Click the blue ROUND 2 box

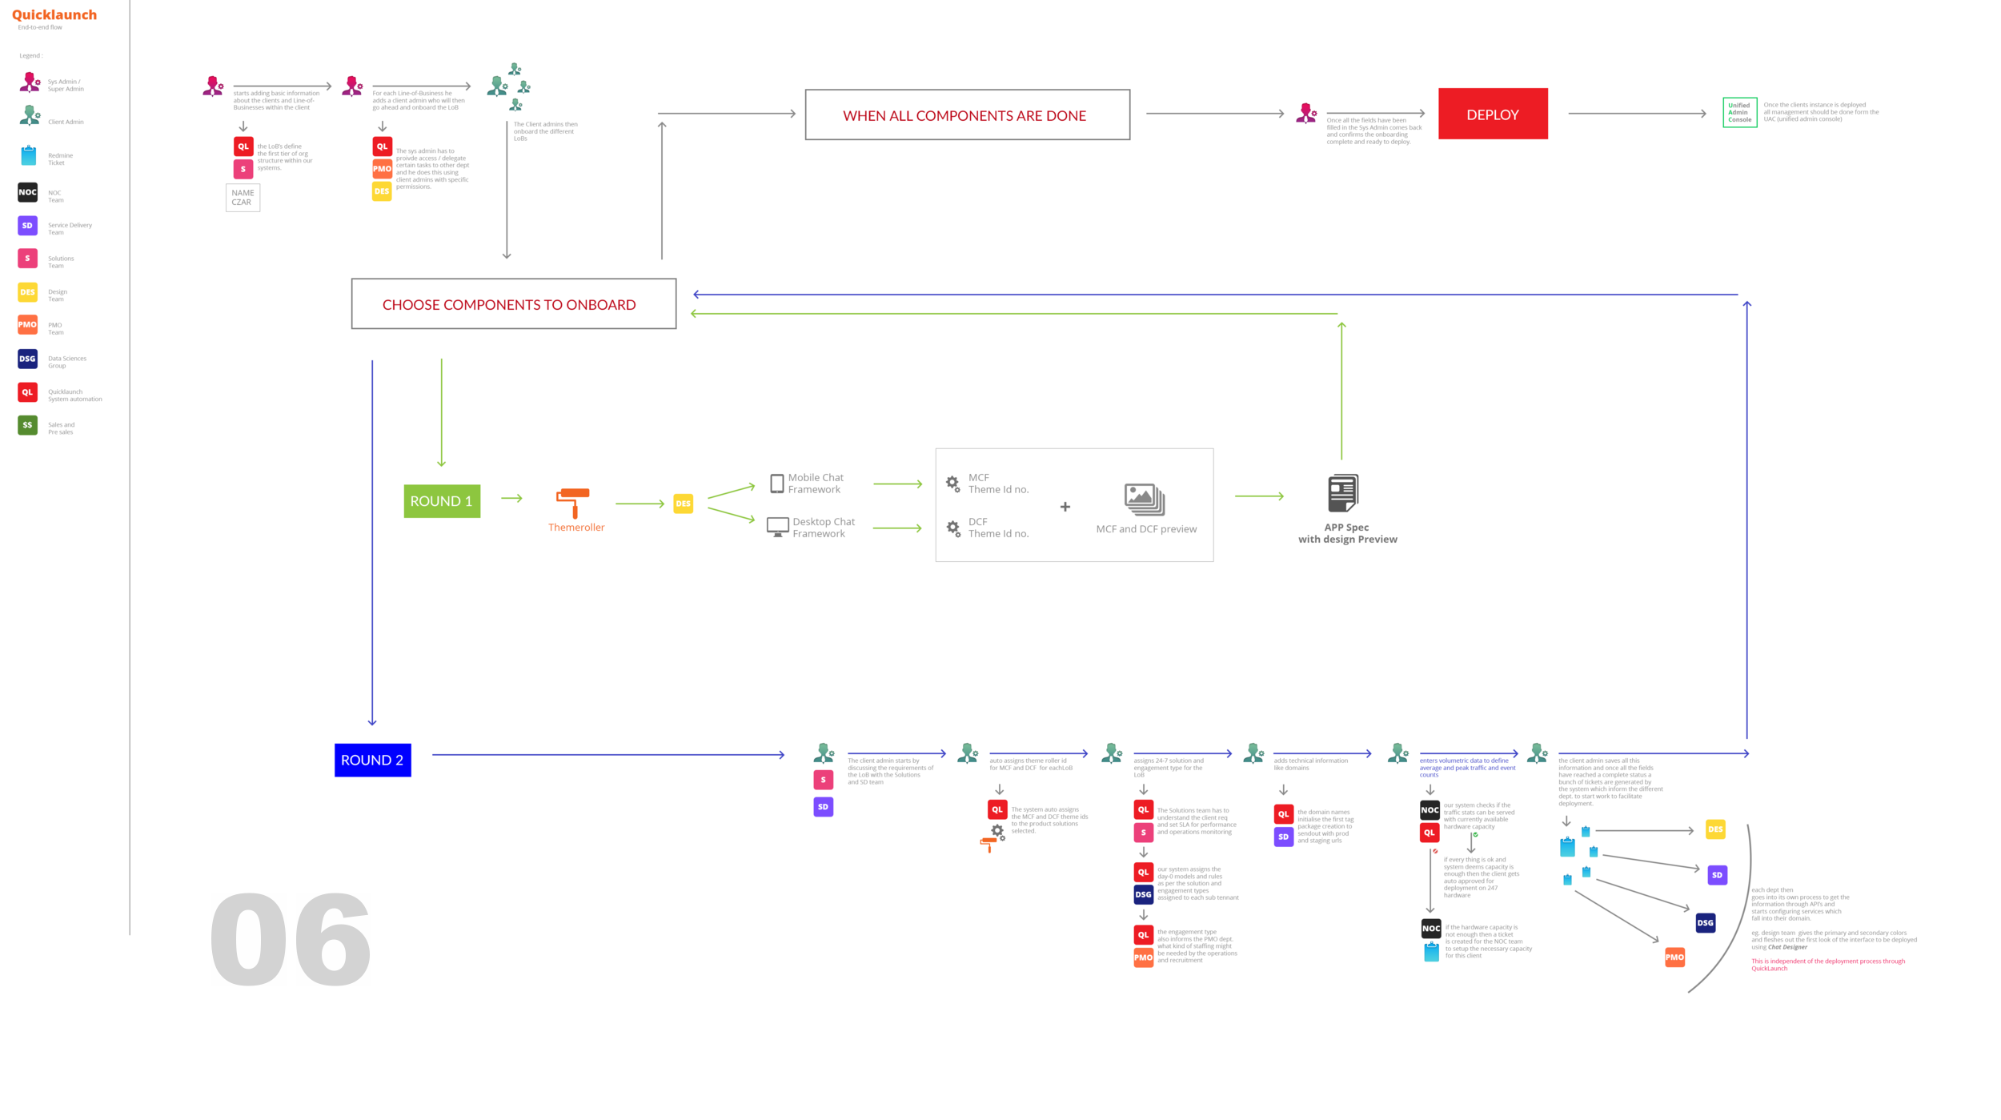(373, 761)
